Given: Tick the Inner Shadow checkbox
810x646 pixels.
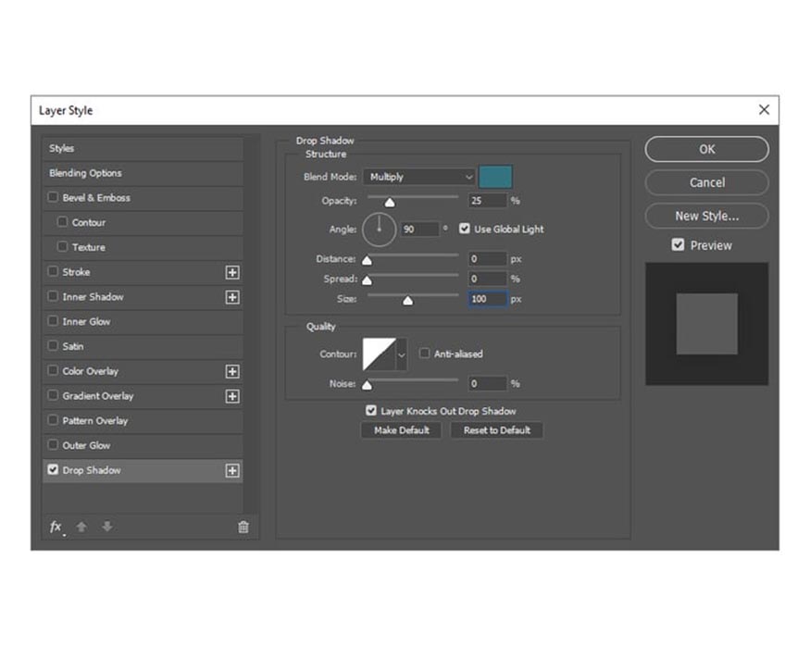Looking at the screenshot, I should tap(53, 296).
